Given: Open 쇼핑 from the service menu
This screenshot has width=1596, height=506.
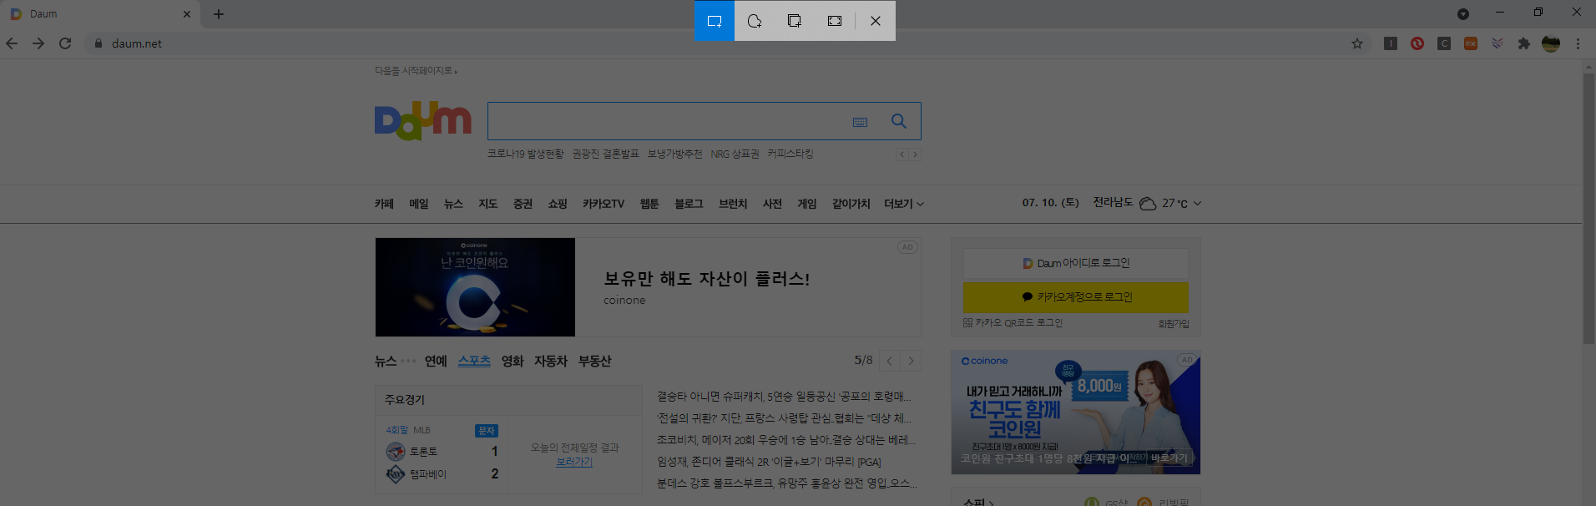Looking at the screenshot, I should click(x=558, y=204).
